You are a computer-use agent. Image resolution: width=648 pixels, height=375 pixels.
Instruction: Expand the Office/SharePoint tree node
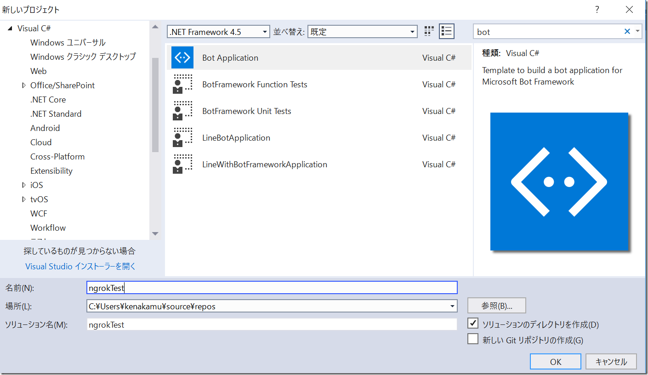24,85
